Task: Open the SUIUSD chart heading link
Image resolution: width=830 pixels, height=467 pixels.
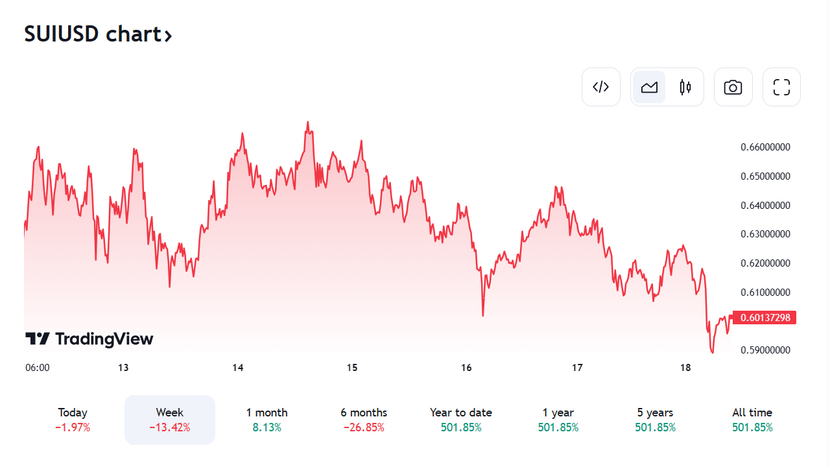Action: (91, 34)
